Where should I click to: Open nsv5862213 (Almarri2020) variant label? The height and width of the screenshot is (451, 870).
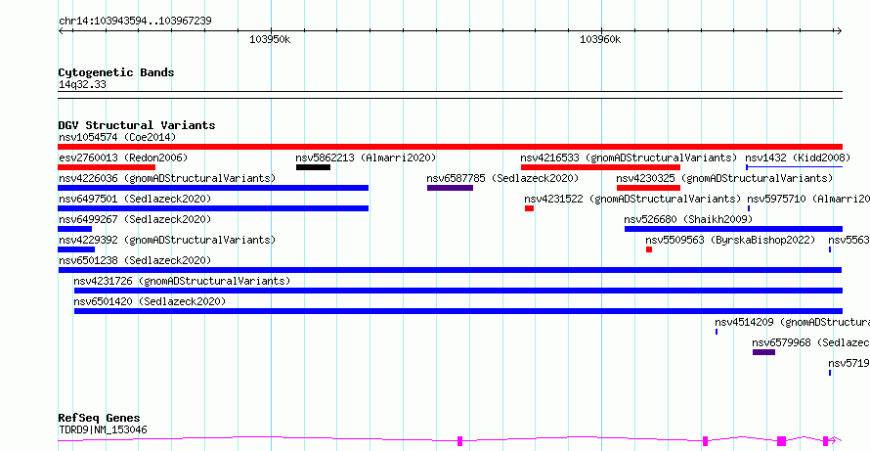[x=366, y=158]
